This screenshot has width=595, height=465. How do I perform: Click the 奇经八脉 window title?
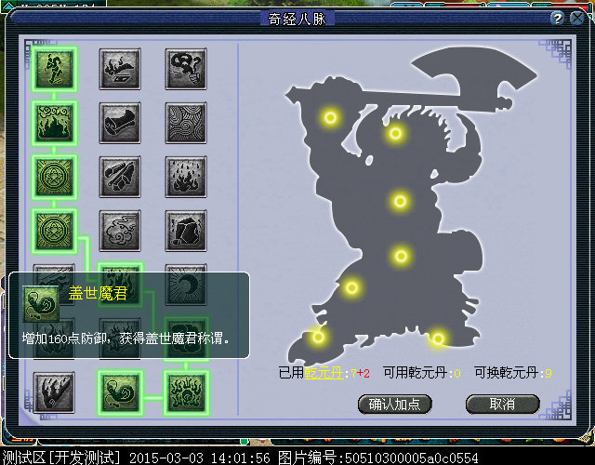[x=297, y=19]
